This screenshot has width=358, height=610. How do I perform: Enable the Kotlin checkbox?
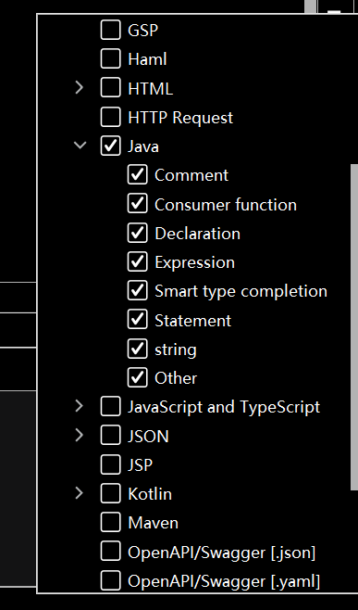point(110,493)
